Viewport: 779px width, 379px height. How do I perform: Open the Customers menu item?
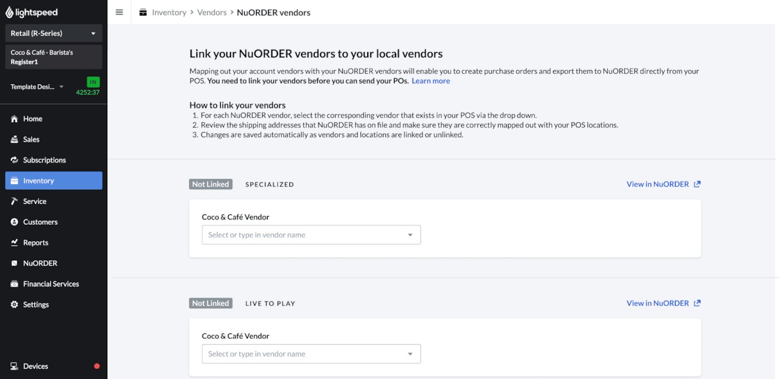tap(53, 222)
